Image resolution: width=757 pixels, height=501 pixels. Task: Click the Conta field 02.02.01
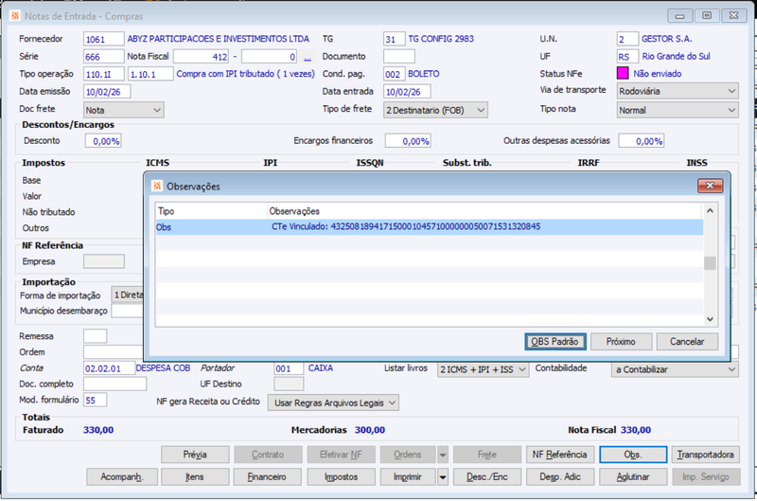[109, 368]
